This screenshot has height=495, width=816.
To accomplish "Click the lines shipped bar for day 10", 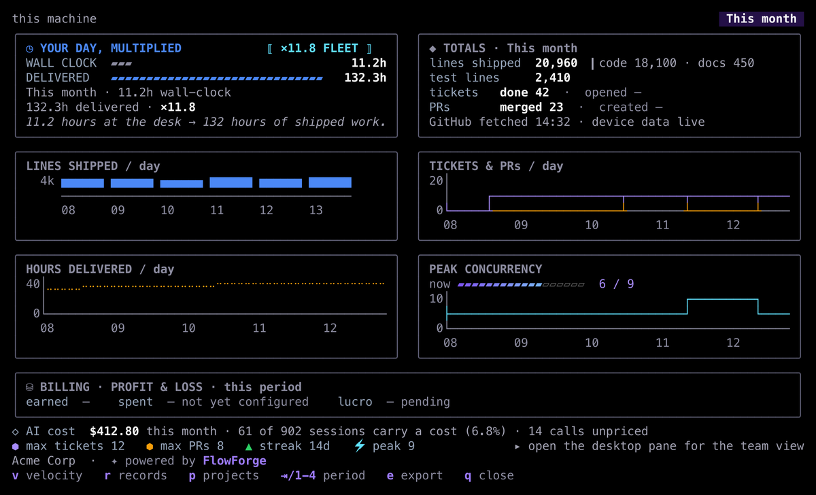I will point(182,184).
